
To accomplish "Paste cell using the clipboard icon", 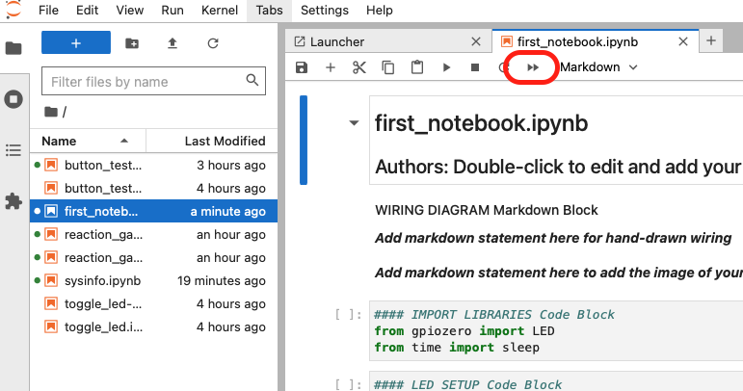I will 416,67.
